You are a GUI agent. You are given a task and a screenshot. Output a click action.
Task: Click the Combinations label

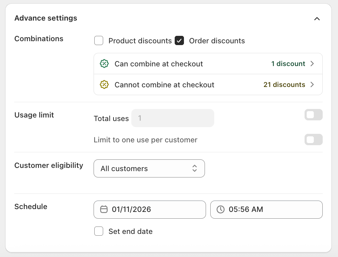39,39
